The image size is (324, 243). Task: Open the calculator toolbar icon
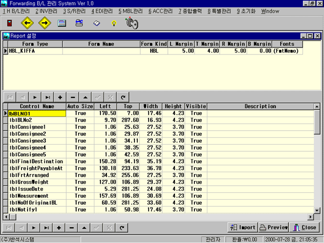62,23
